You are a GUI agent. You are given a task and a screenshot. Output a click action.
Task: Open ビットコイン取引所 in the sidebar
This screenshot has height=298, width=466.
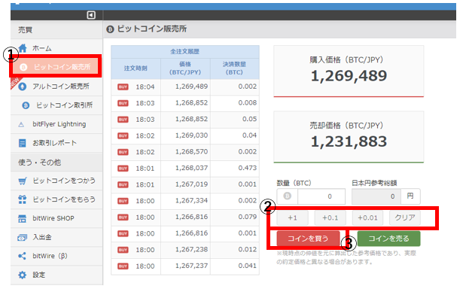point(56,105)
